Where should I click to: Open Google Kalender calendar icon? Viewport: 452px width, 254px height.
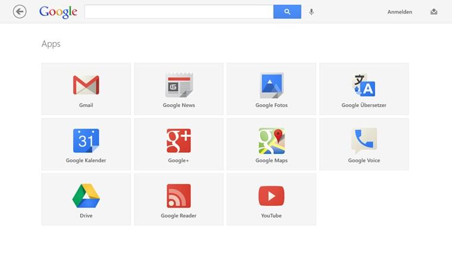(x=86, y=140)
